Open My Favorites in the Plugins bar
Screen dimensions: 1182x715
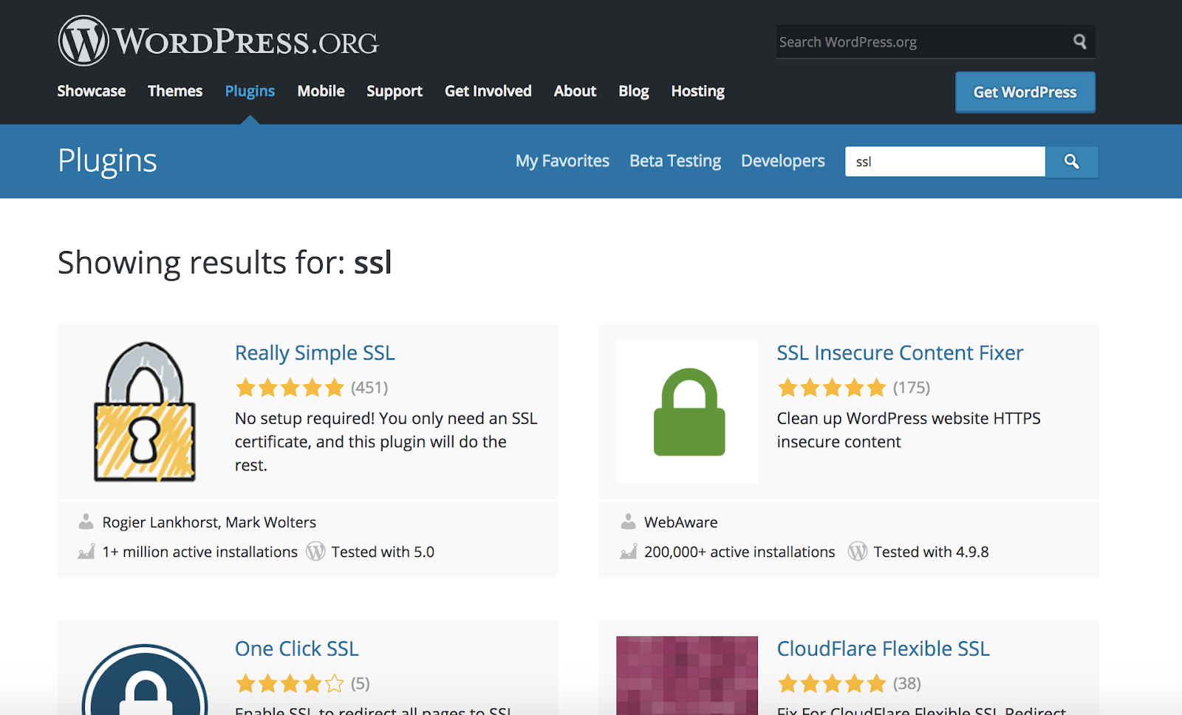(562, 161)
